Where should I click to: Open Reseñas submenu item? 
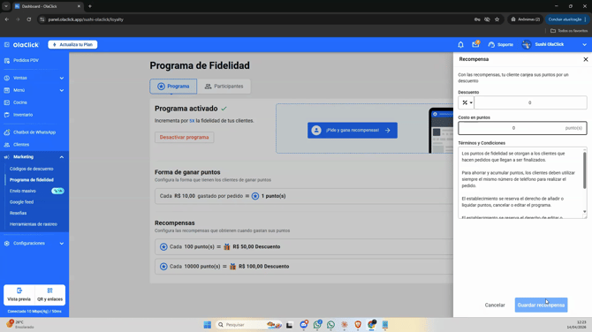point(19,213)
